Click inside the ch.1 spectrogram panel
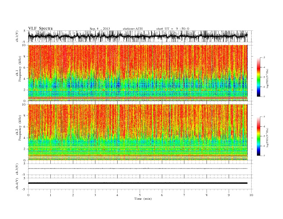Screen dimensions: 283x219 point(138,73)
